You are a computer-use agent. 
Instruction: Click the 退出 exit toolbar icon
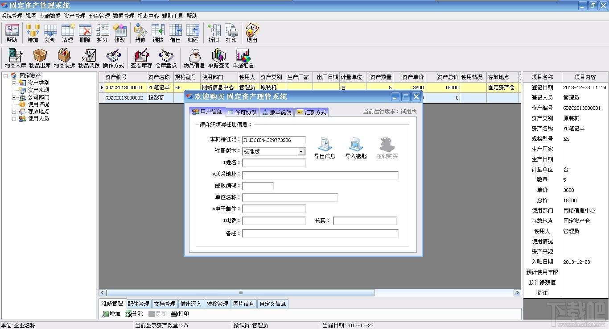[x=252, y=33]
